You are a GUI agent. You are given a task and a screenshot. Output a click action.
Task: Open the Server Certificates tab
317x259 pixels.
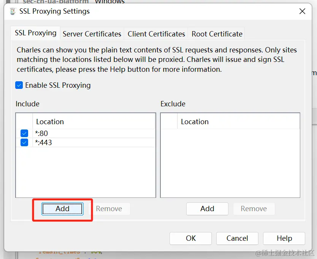(x=92, y=34)
